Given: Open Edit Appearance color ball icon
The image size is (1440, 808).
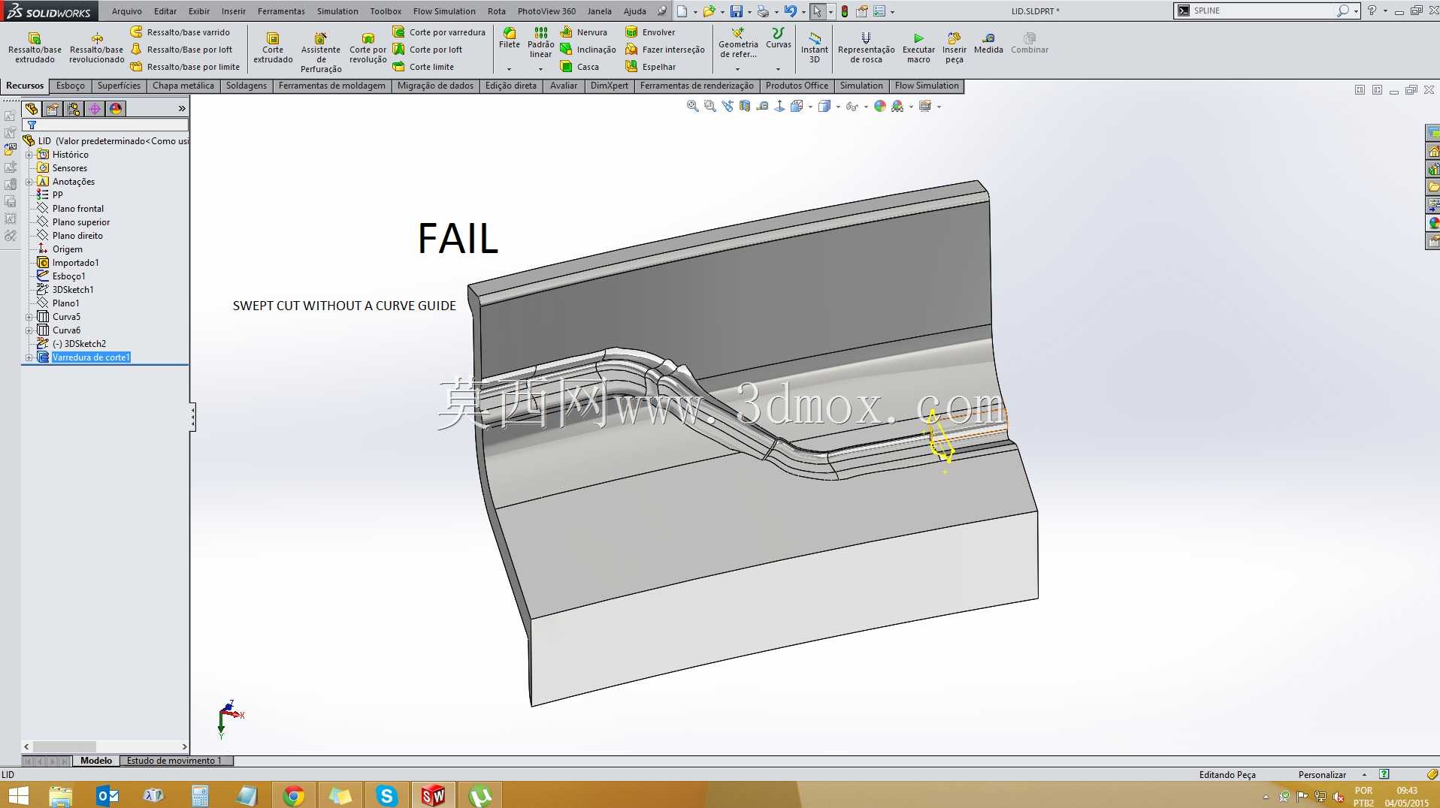Looking at the screenshot, I should click(x=880, y=107).
